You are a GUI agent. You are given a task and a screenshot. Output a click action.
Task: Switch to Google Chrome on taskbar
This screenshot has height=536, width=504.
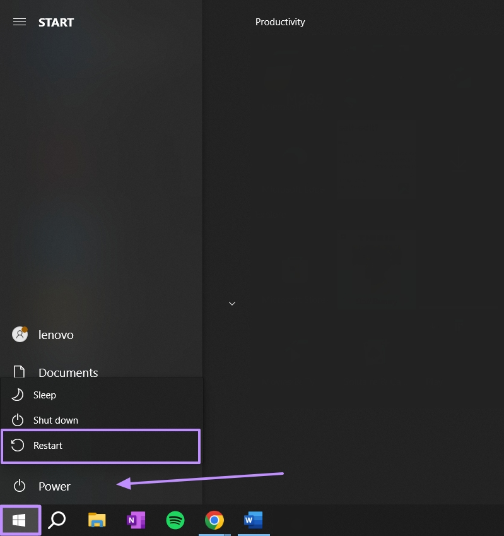(214, 520)
